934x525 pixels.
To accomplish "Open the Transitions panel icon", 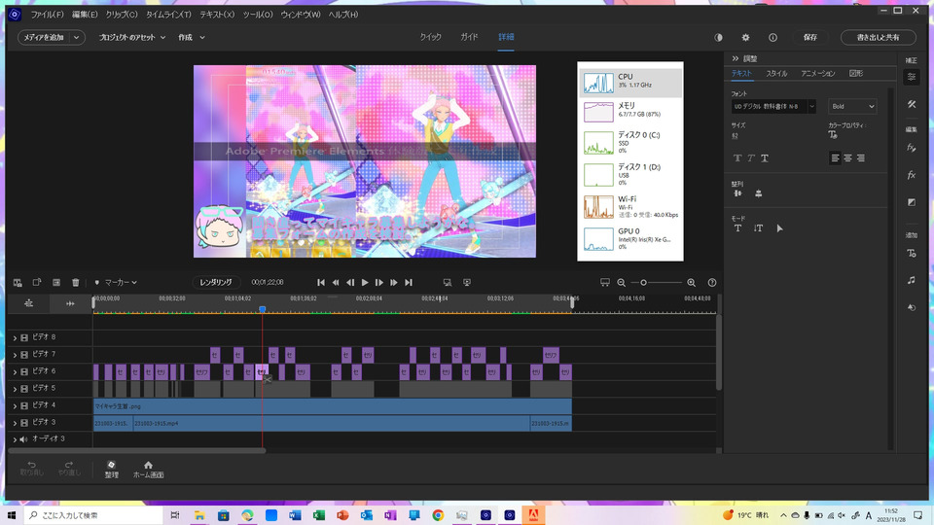I will coord(912,202).
